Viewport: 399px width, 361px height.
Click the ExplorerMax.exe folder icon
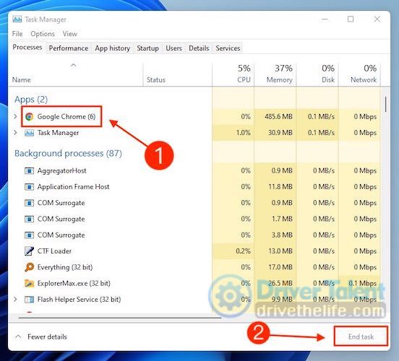[x=29, y=283]
